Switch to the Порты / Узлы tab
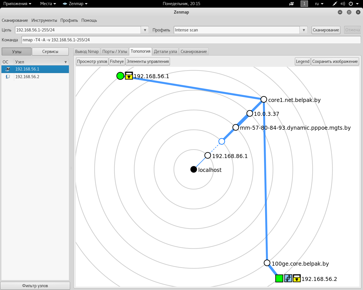 [115, 52]
